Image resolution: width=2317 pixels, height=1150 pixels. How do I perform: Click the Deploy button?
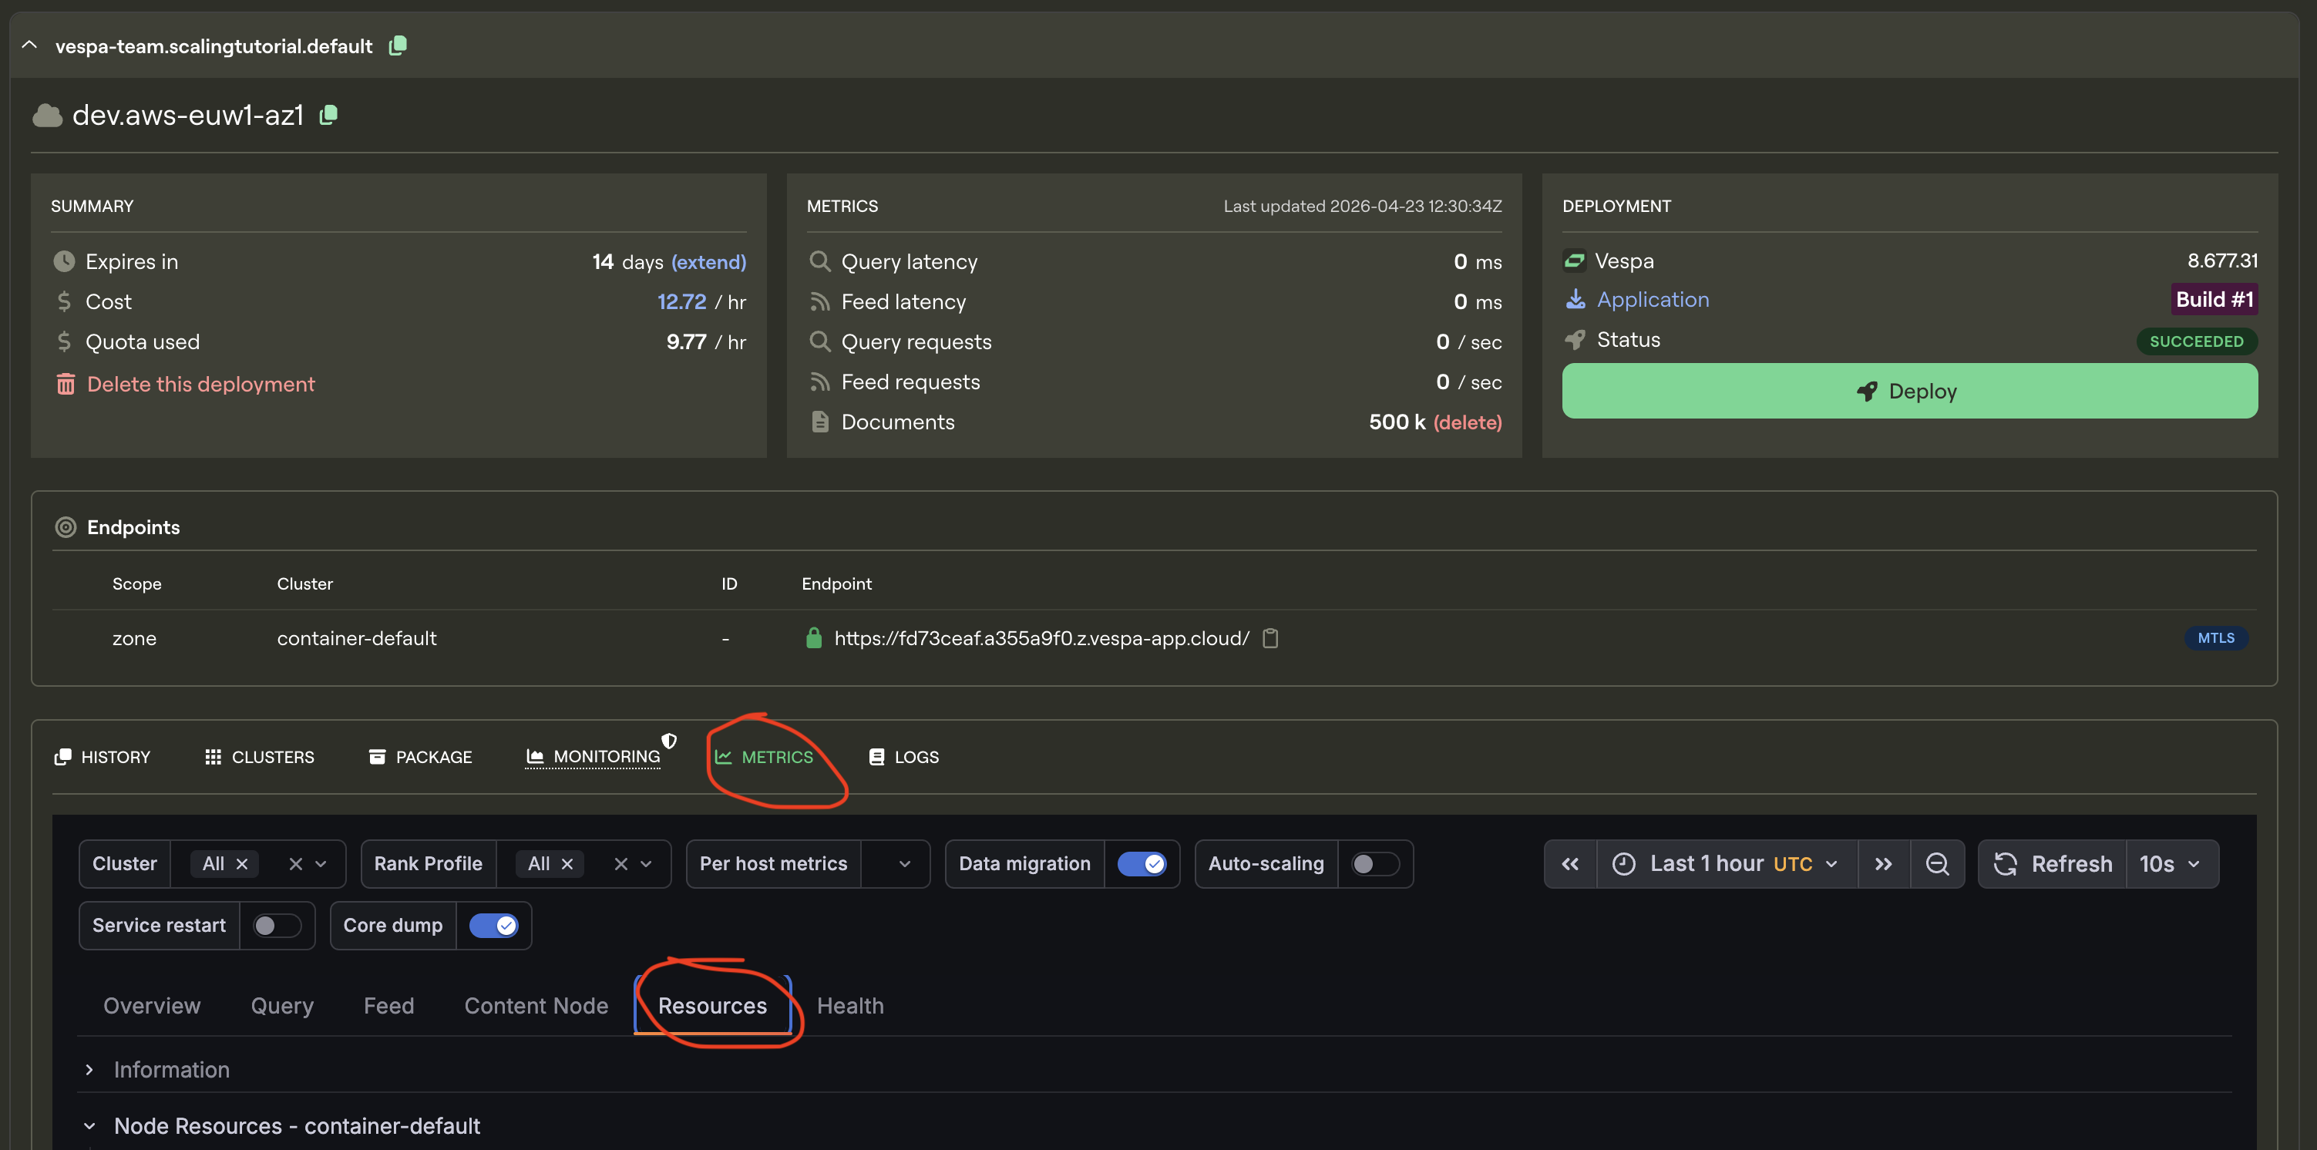coord(1908,391)
